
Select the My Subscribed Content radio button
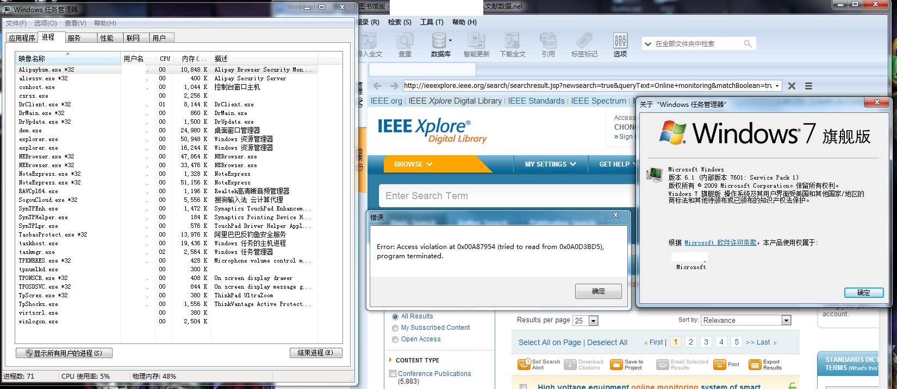395,328
